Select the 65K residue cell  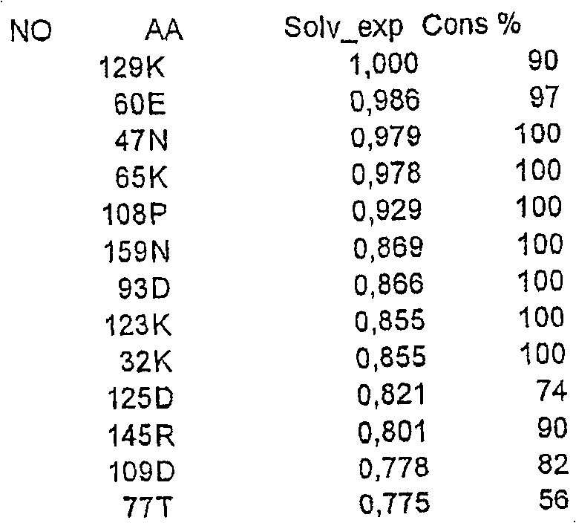[141, 178]
